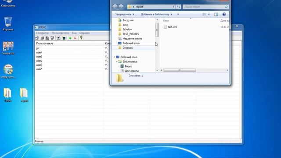Select Видео library in the tree
This screenshot has height=158, width=281.
click(x=128, y=66)
